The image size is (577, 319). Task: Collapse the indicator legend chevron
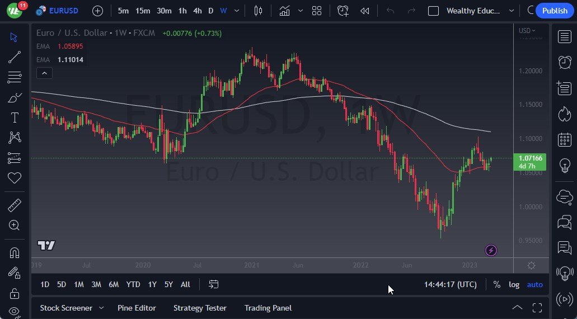[44, 73]
